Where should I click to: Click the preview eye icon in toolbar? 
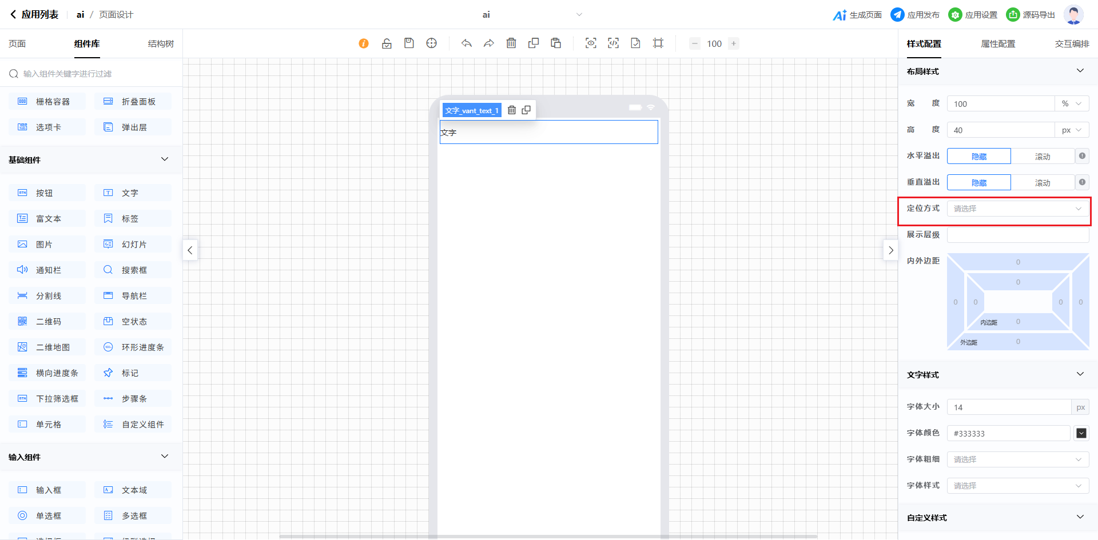[591, 43]
